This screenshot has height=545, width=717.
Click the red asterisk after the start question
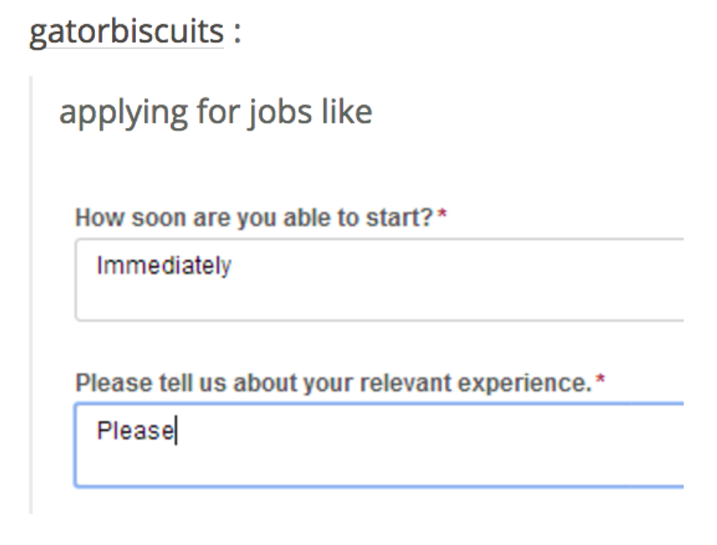pyautogui.click(x=442, y=216)
